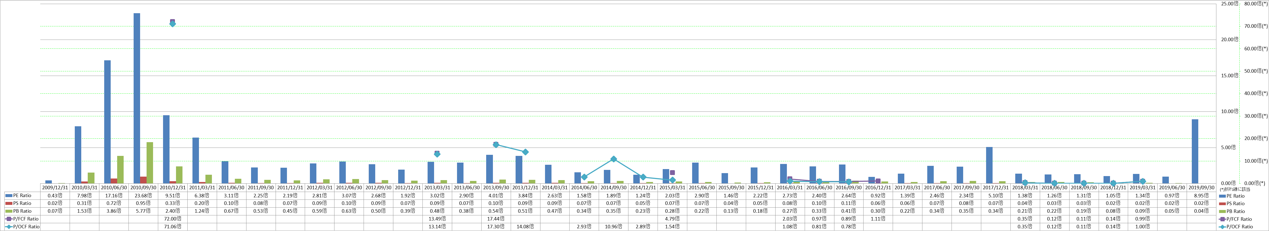Click the 80.00倍(*) secondary axis label
This screenshot has width=1269, height=231.
click(1256, 3)
